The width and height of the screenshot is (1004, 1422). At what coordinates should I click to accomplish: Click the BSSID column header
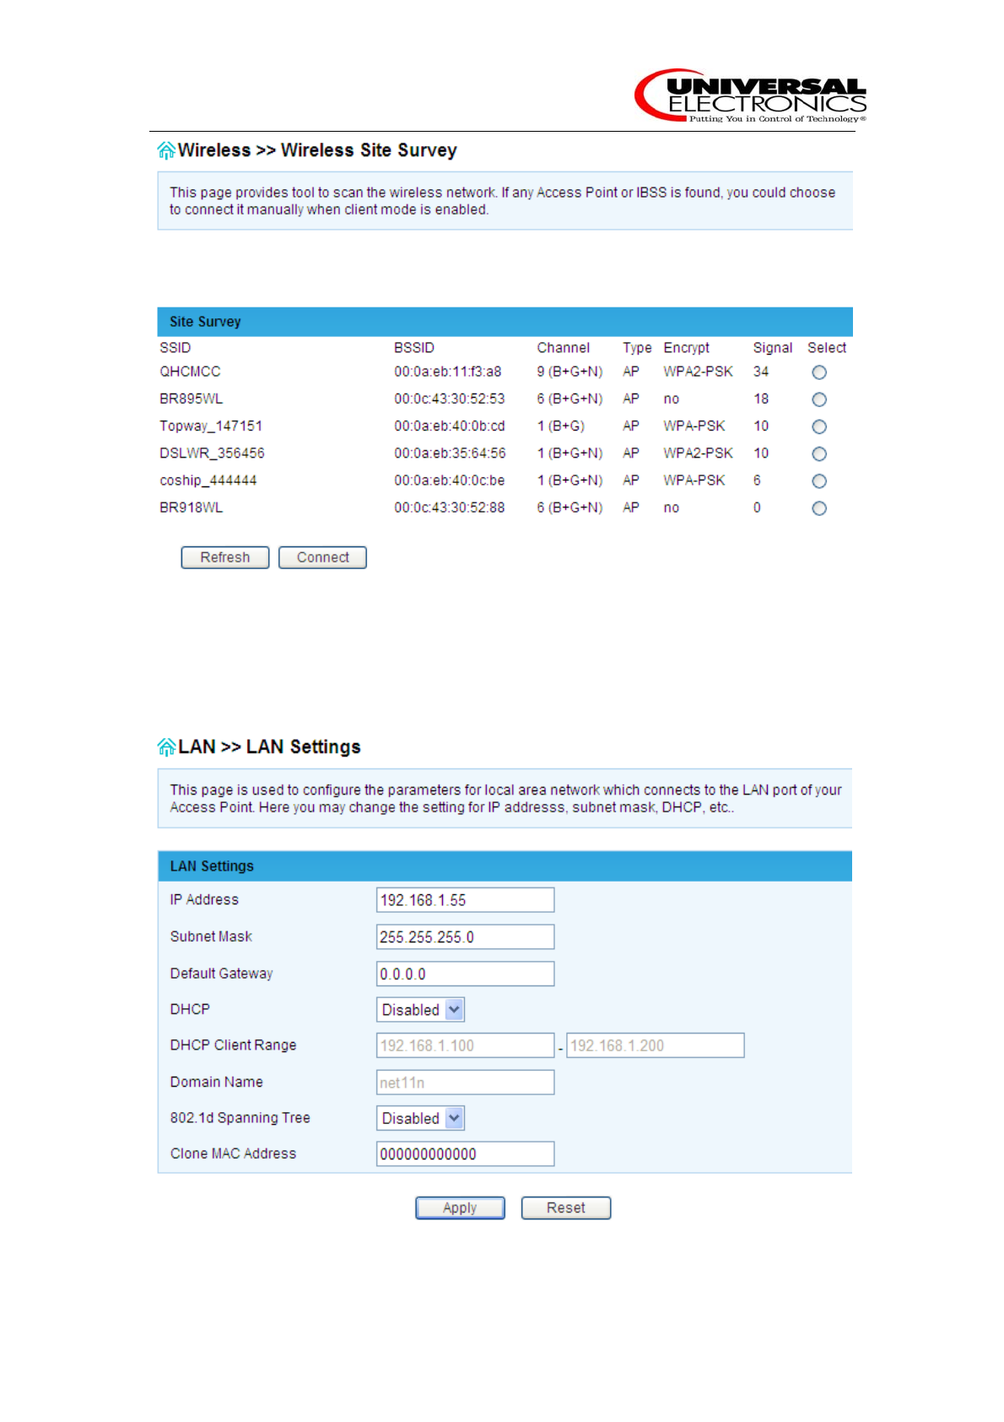coord(414,348)
